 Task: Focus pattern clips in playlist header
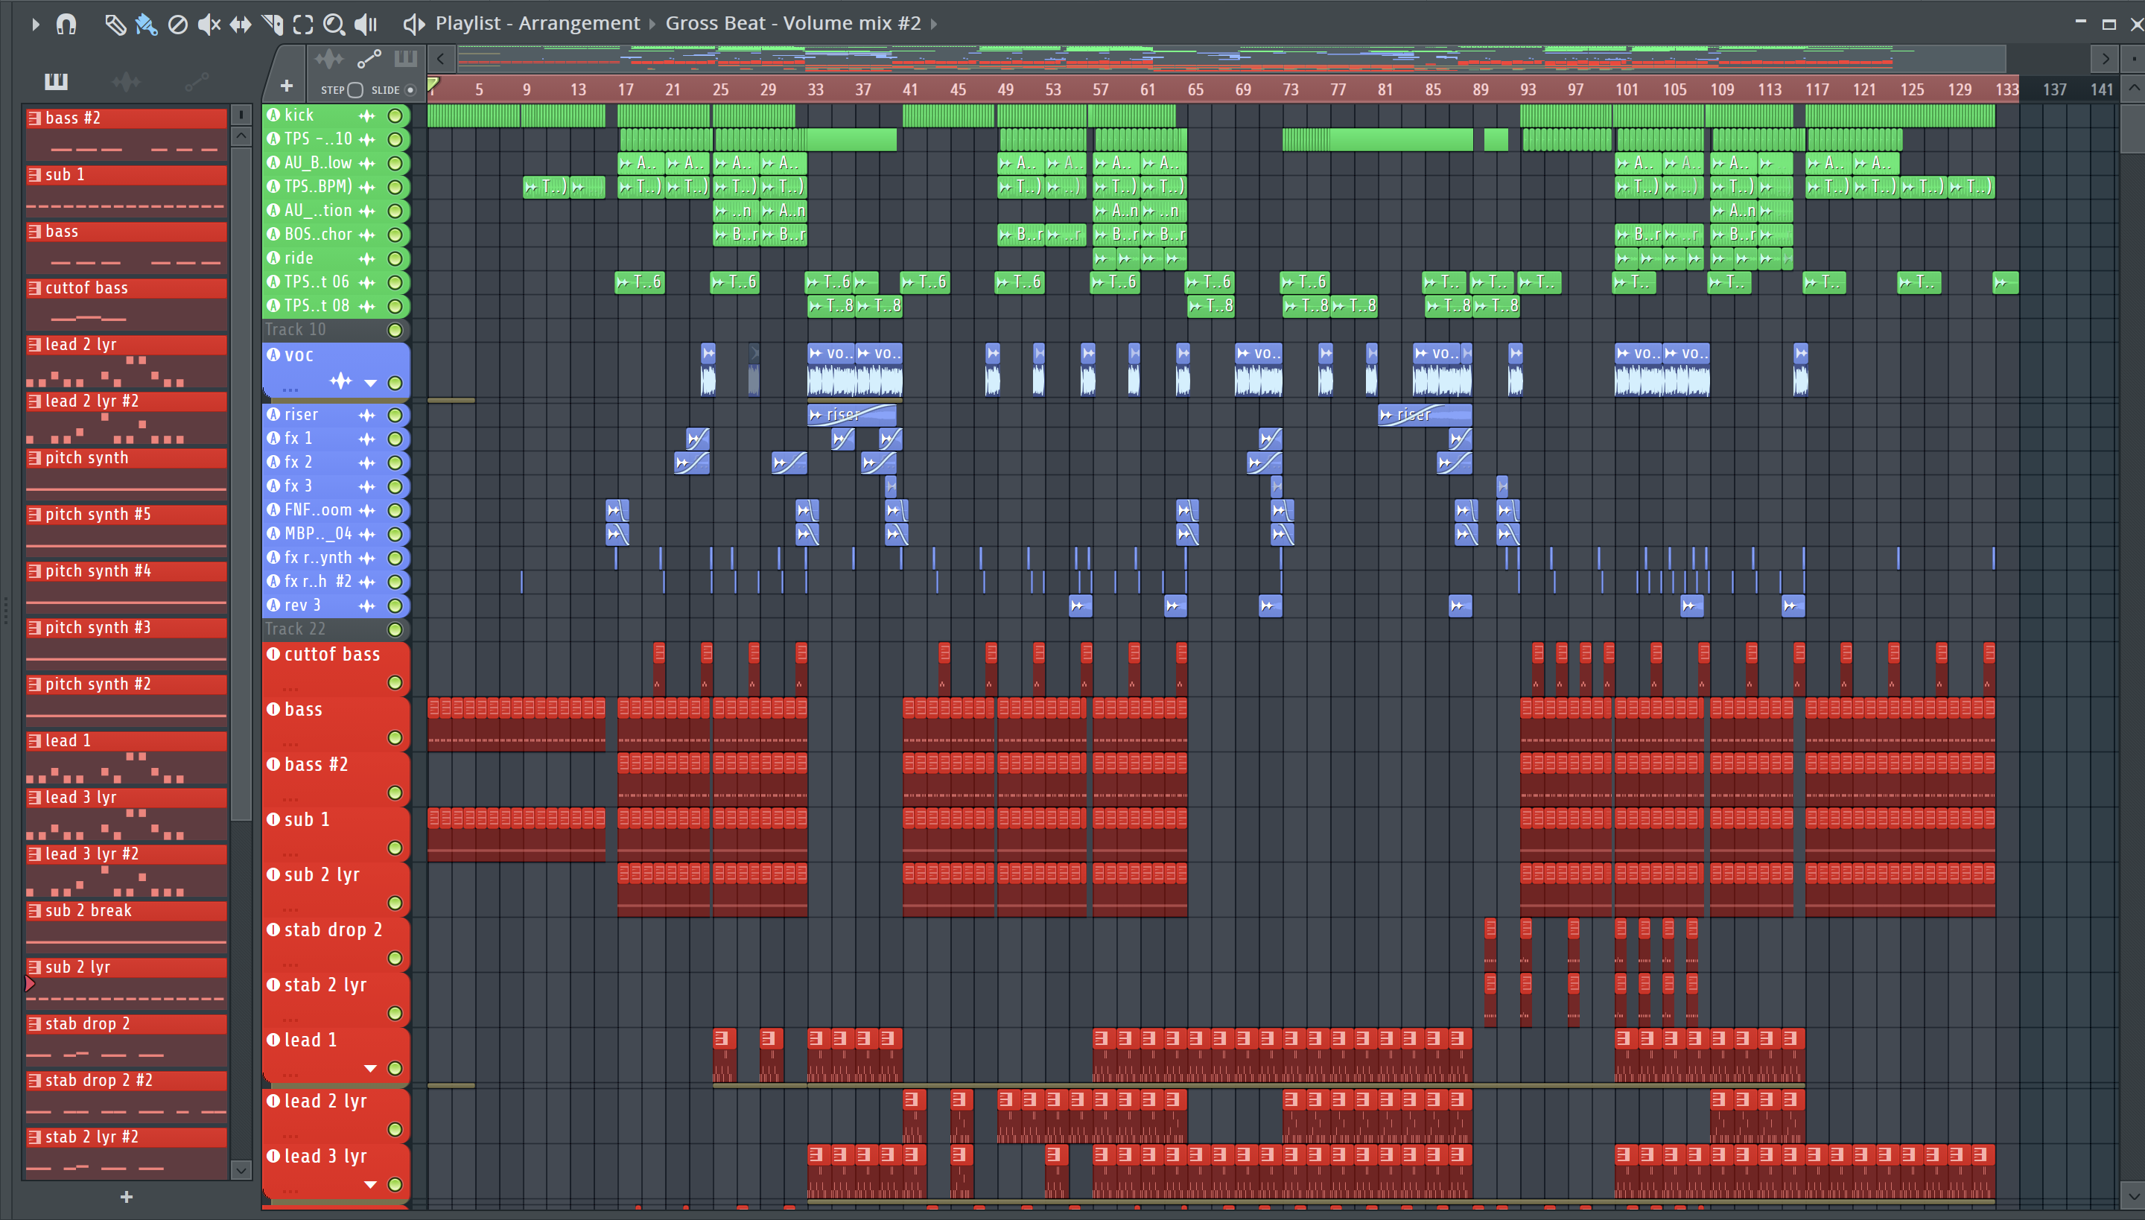click(405, 59)
